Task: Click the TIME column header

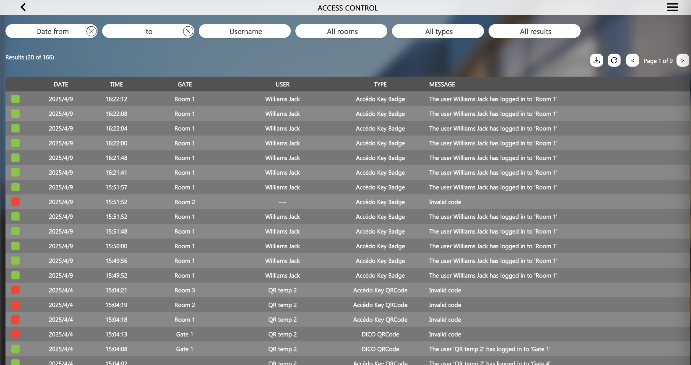Action: pyautogui.click(x=116, y=84)
